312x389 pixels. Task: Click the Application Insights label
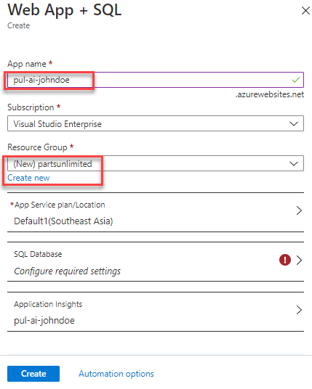pyautogui.click(x=48, y=304)
